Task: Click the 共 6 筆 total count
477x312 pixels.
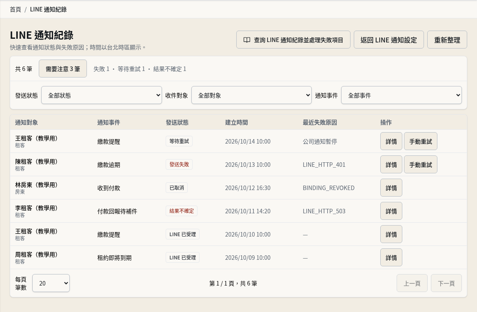Action: [24, 69]
